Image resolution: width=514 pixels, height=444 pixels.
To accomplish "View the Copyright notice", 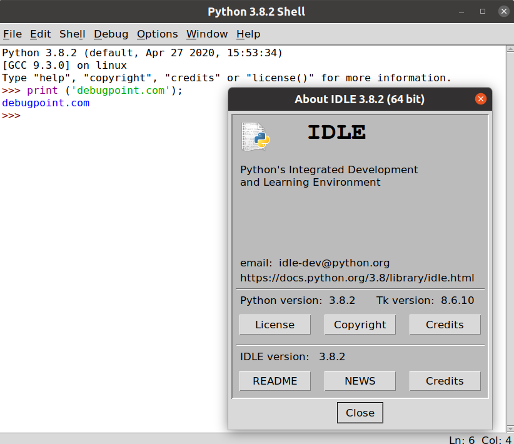I will [x=360, y=325].
